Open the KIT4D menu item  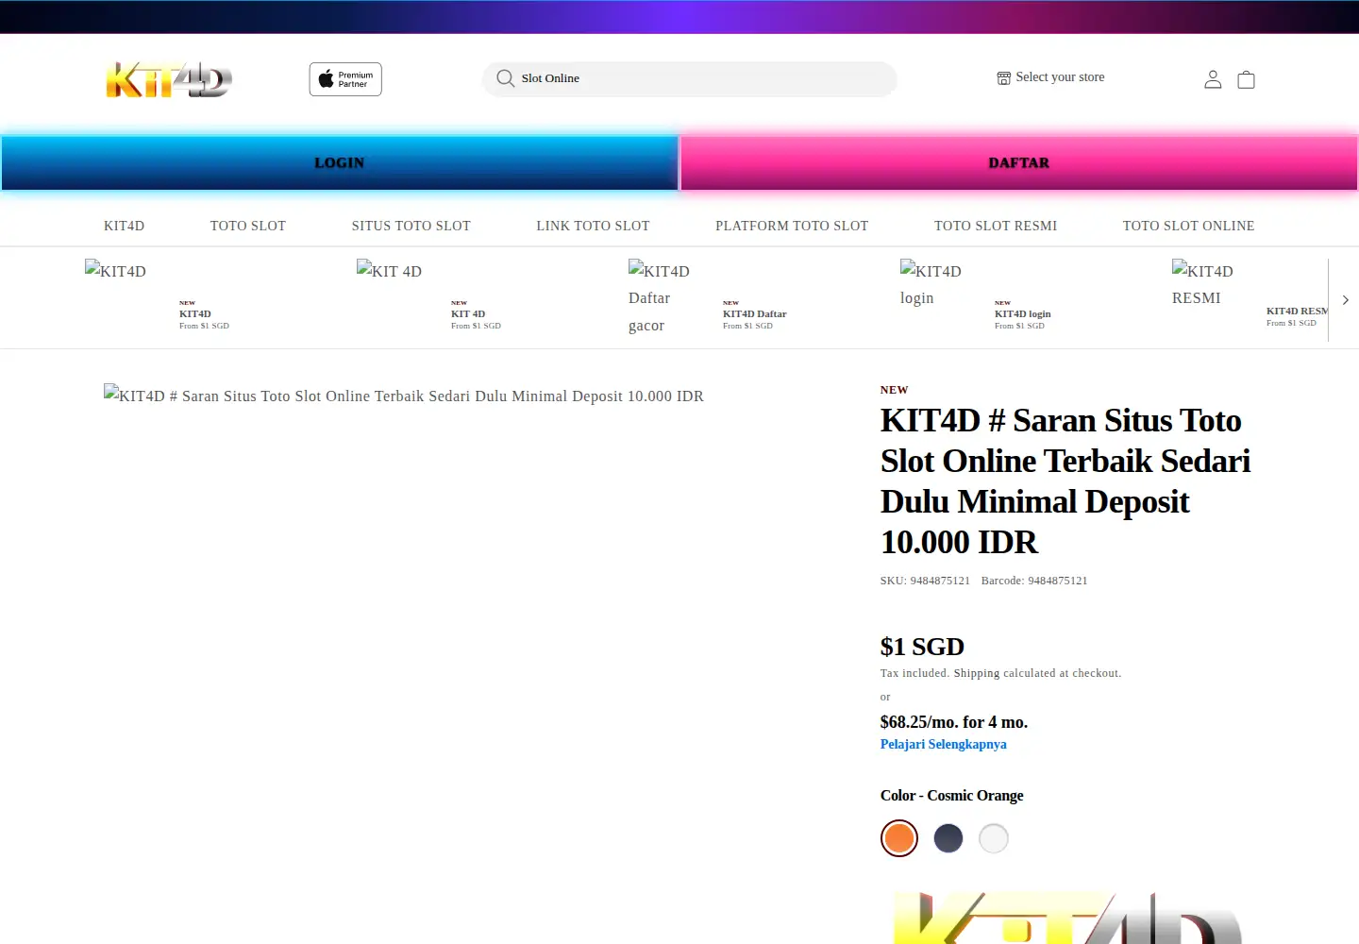pyautogui.click(x=125, y=226)
